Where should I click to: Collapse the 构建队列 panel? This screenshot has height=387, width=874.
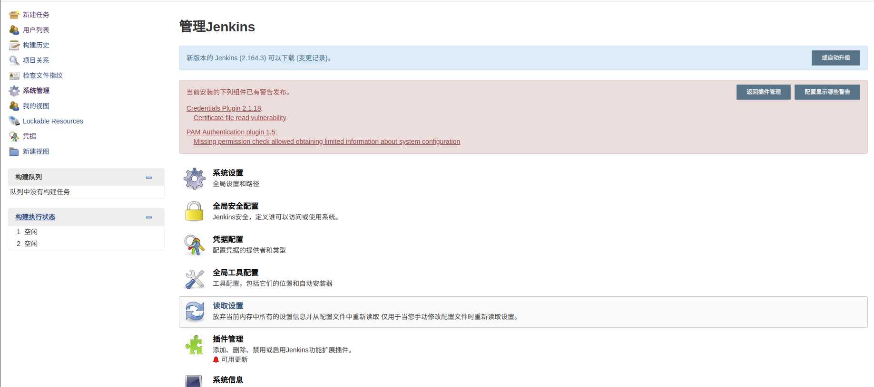149,177
